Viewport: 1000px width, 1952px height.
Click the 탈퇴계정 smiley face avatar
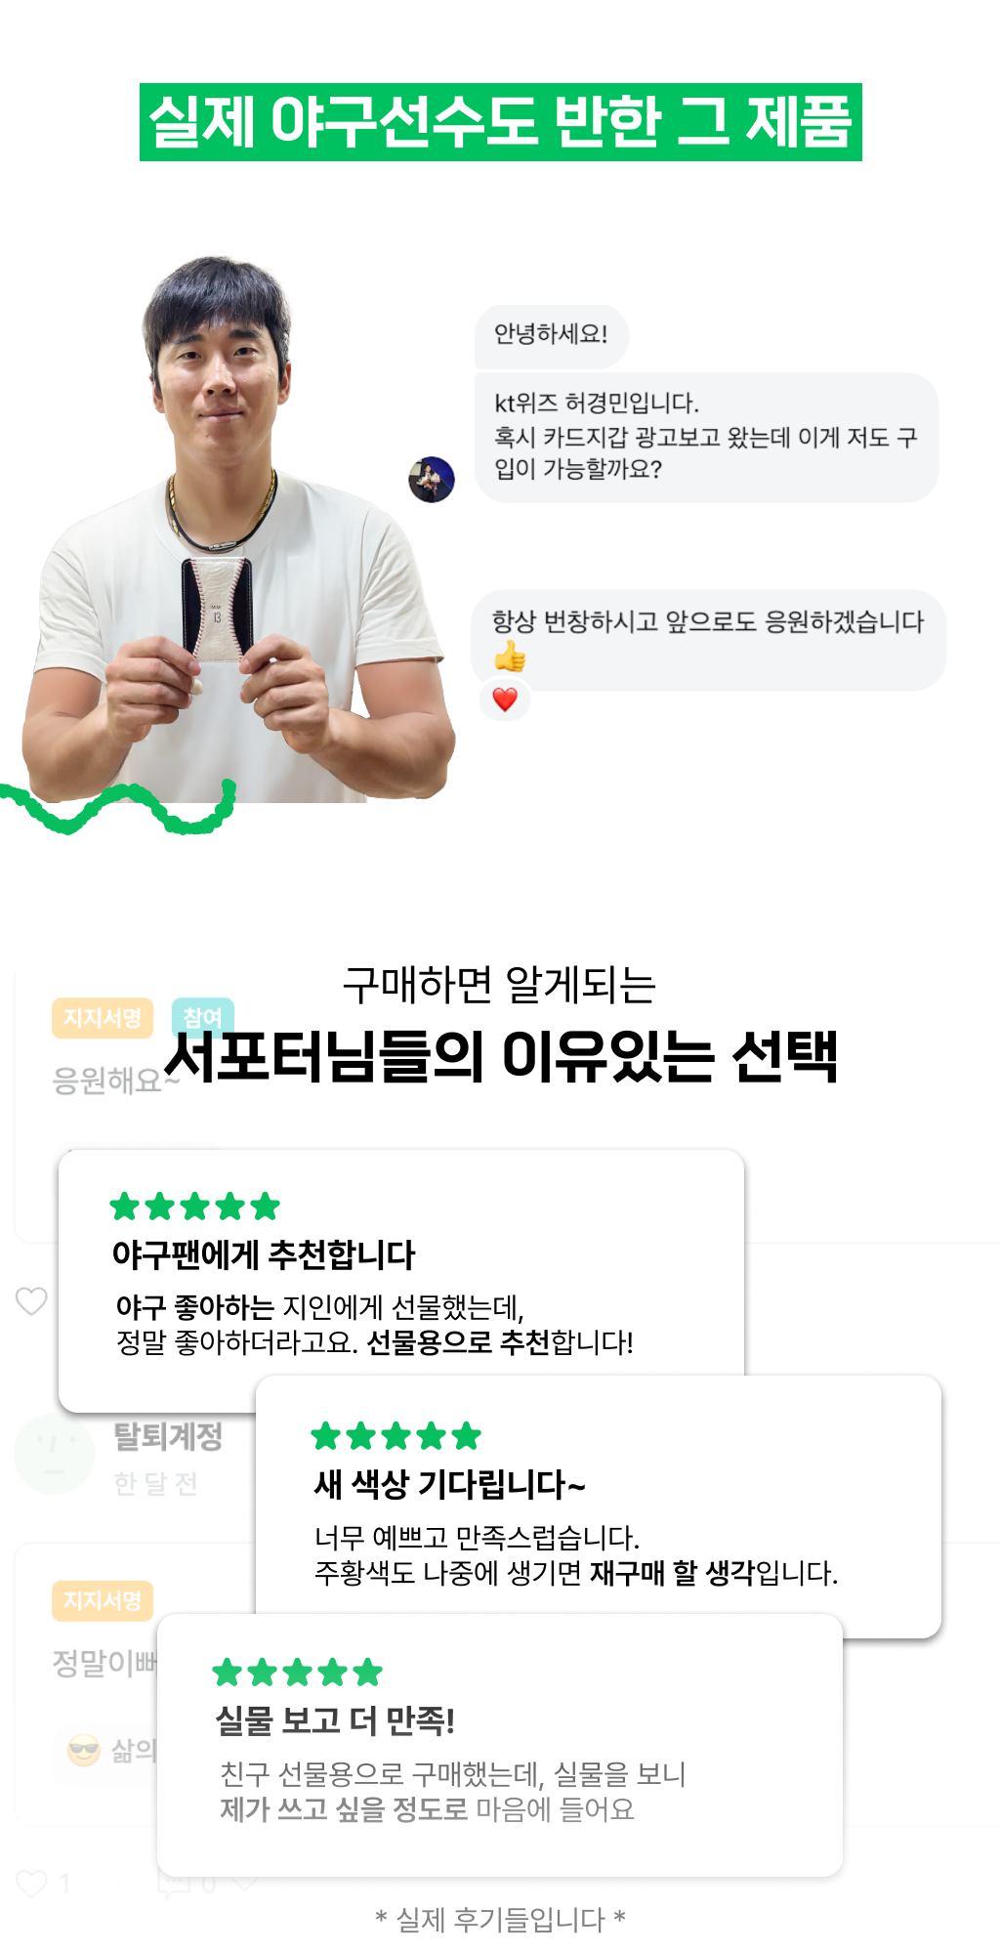pos(54,1454)
